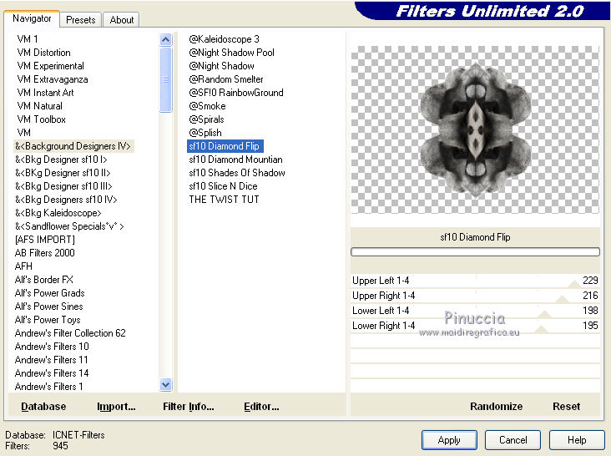Image resolution: width=611 pixels, height=456 pixels.
Task: Select &<Background Designers IV> category
Action: [73, 146]
